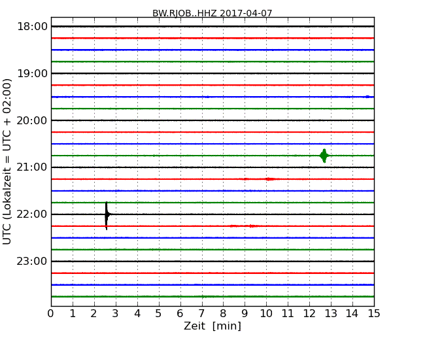
Task: Click the 21:00 time label
Action: 32,167
